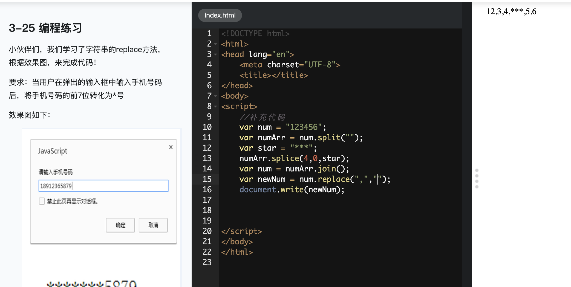Close the JavaScript dialog in the example image
The height and width of the screenshot is (287, 571).
(171, 147)
